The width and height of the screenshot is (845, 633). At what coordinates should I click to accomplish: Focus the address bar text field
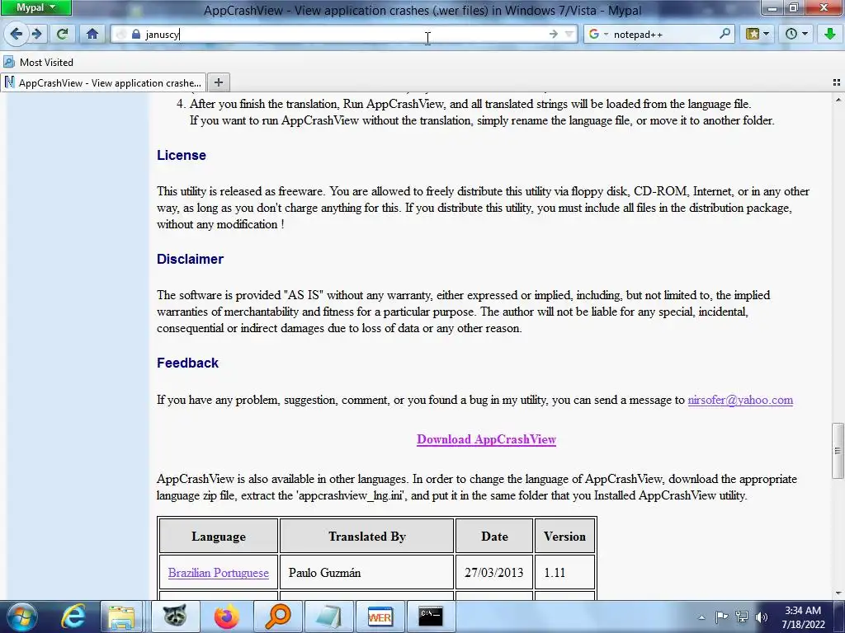[345, 35]
